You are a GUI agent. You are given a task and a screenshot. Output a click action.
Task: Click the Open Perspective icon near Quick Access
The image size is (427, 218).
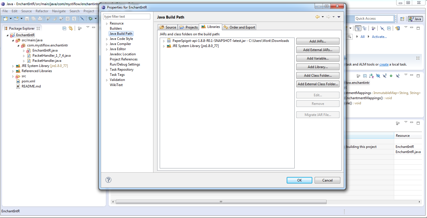(402, 19)
